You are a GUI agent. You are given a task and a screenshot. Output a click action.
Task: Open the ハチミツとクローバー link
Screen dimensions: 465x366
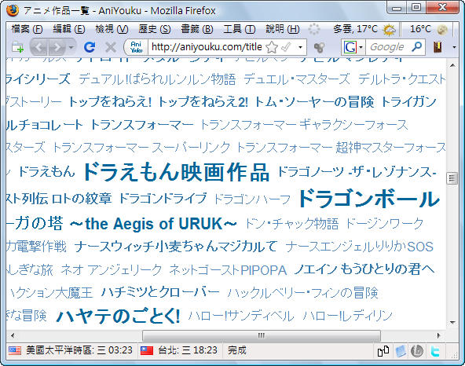[160, 293]
